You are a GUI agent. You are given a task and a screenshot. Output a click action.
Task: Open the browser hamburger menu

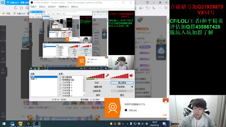[166, 8]
